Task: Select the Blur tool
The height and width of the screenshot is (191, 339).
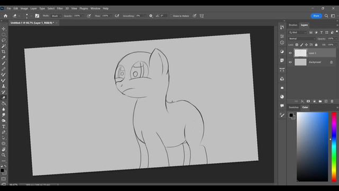Action: (x=4, y=109)
